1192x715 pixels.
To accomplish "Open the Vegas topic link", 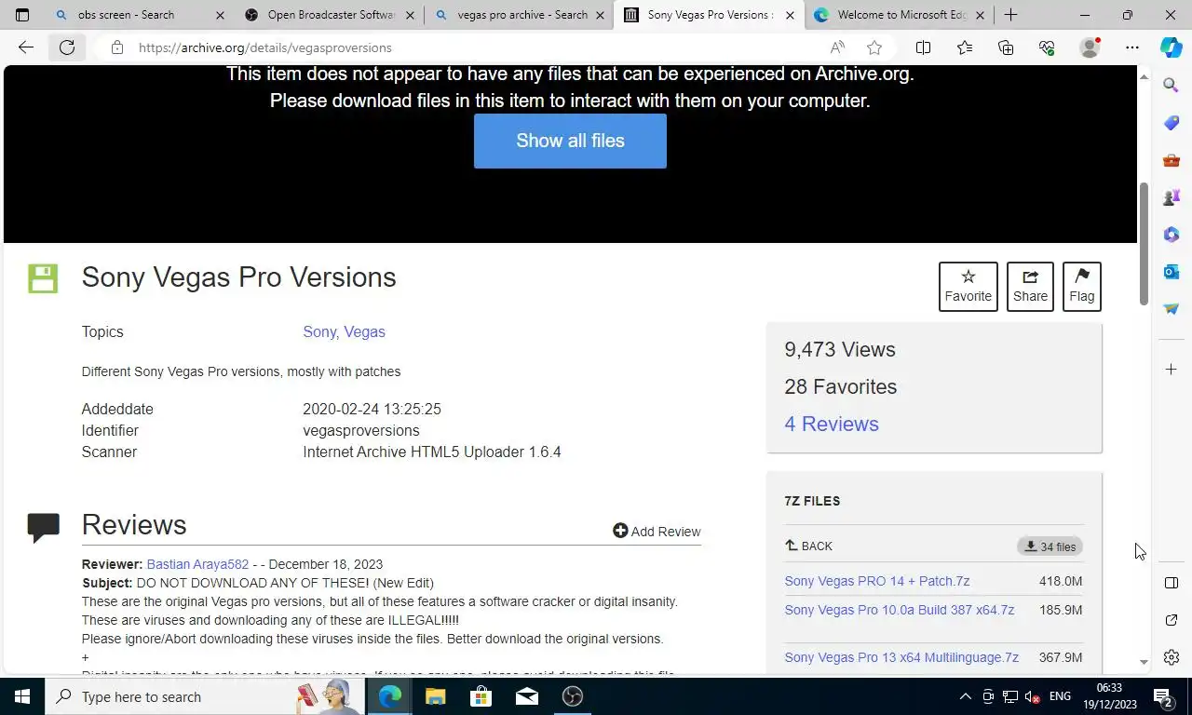I will [x=364, y=331].
